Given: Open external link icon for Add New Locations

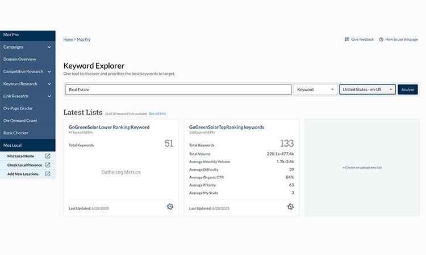Looking at the screenshot, I should click(x=48, y=174).
